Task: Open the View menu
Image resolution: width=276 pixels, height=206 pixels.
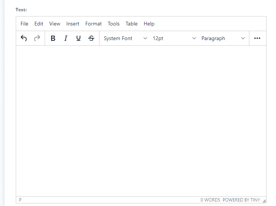Action: point(55,24)
